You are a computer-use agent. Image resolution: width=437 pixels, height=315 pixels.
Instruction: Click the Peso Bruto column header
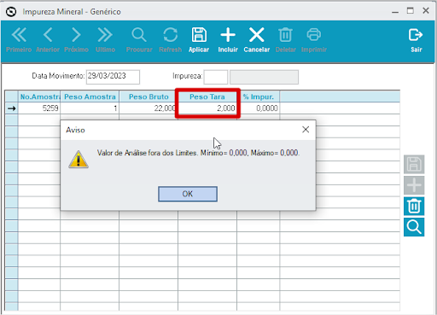tap(149, 96)
